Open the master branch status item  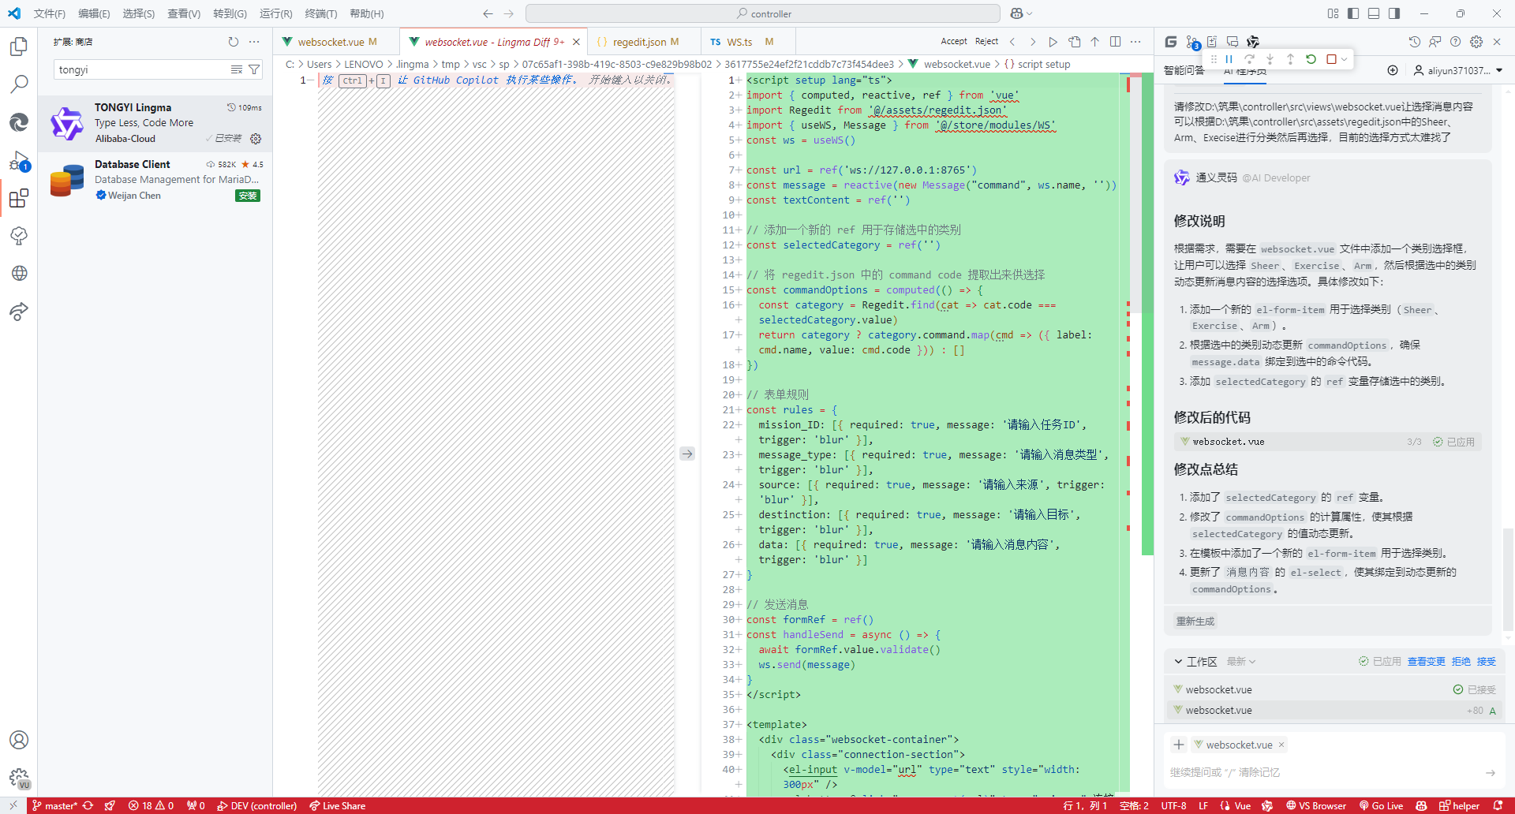point(54,806)
